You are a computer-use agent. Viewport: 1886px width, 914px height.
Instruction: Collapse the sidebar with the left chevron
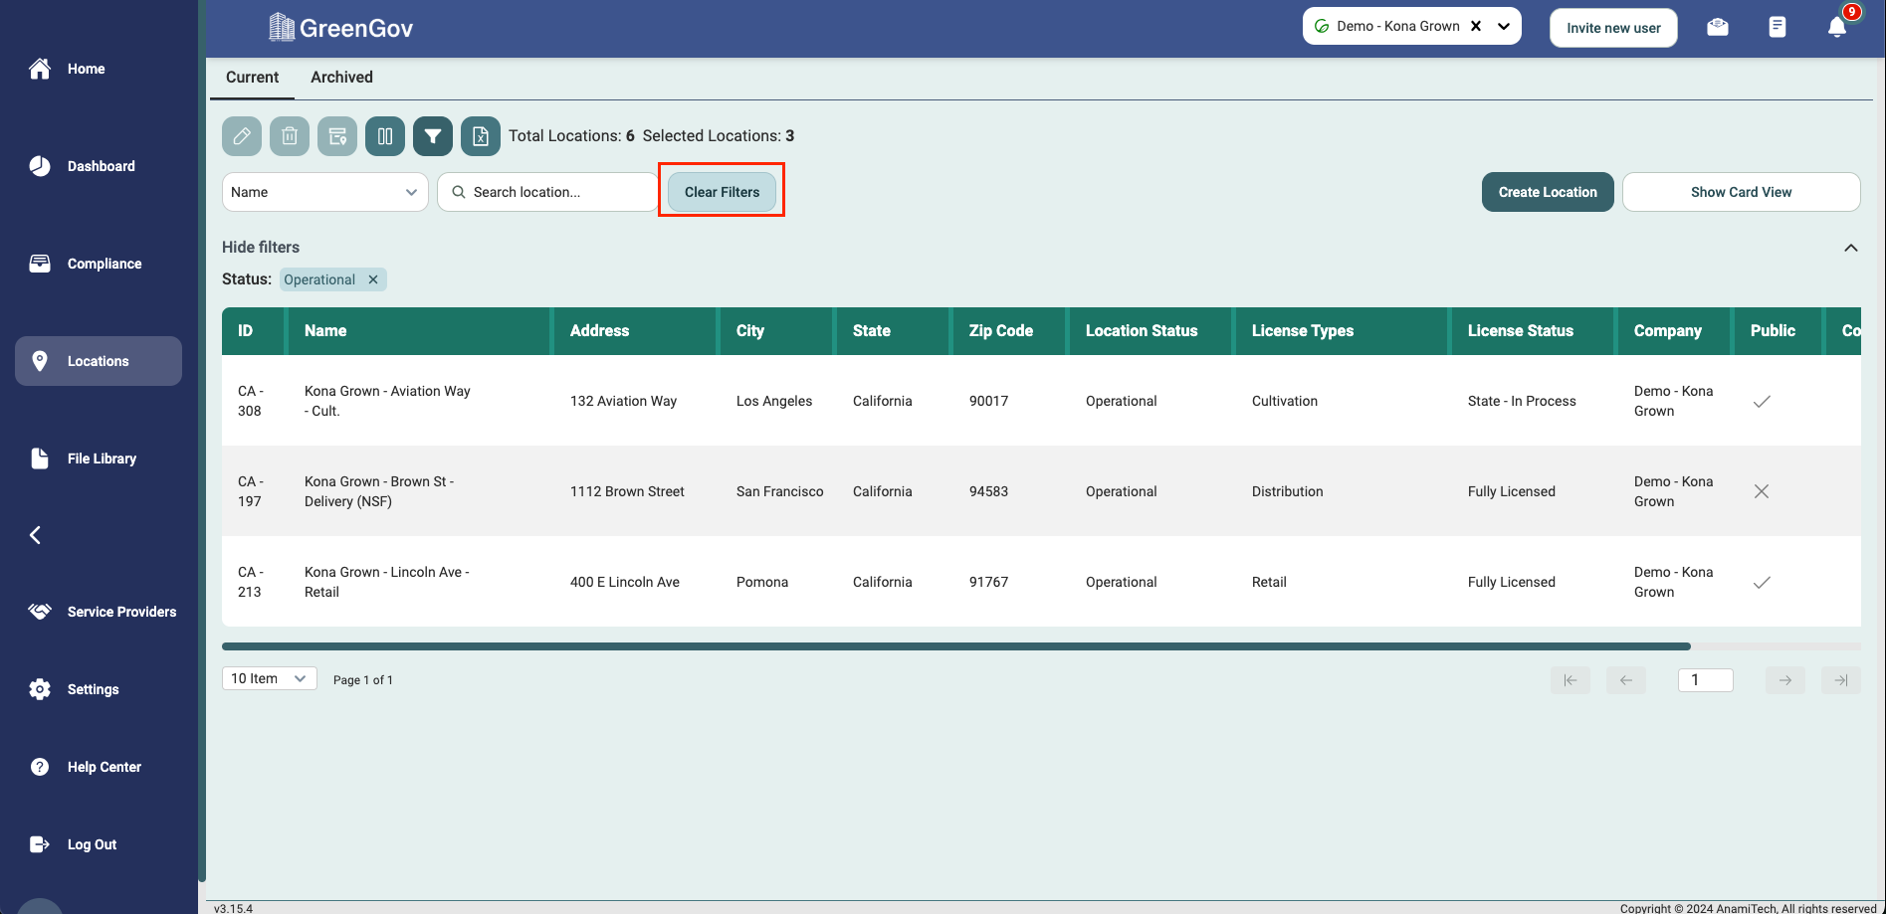[x=35, y=535]
